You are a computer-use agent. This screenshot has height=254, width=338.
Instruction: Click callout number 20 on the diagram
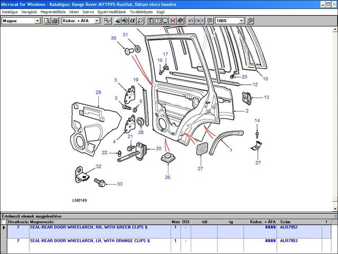click(x=158, y=149)
